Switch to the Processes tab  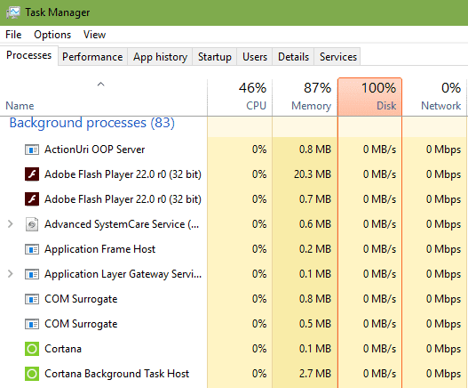pos(29,55)
